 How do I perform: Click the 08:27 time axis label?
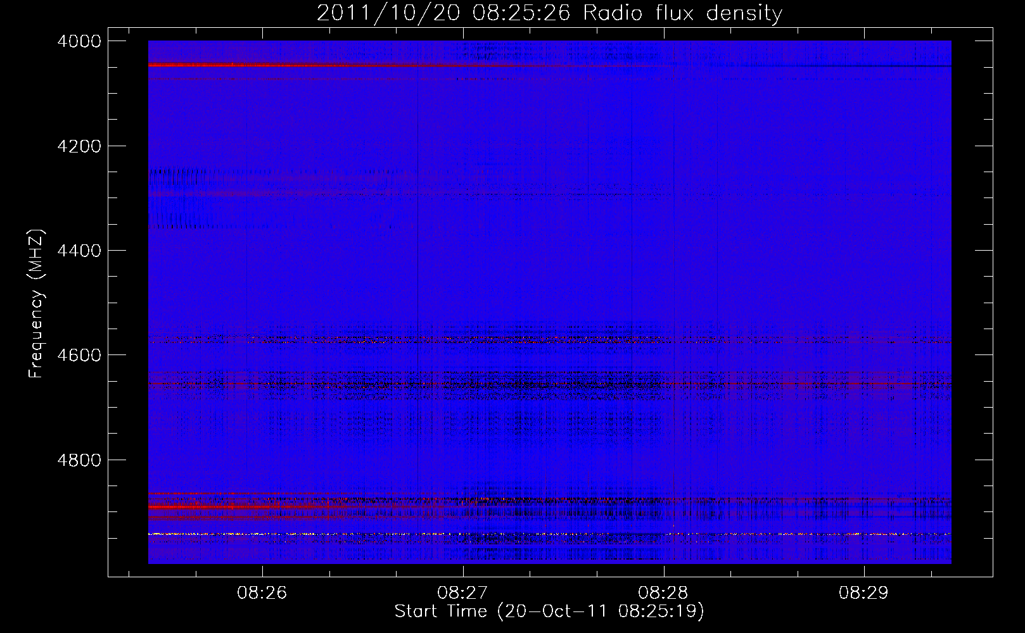(462, 593)
